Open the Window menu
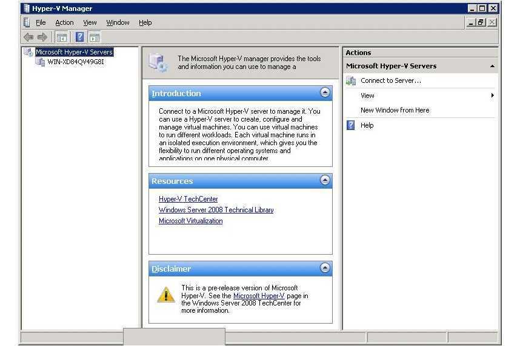This screenshot has width=520, height=346. pyautogui.click(x=118, y=22)
